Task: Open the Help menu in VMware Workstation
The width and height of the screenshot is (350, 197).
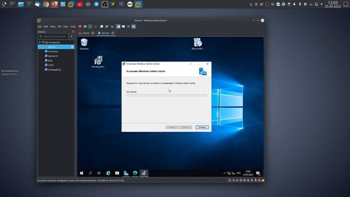Action: (73, 27)
